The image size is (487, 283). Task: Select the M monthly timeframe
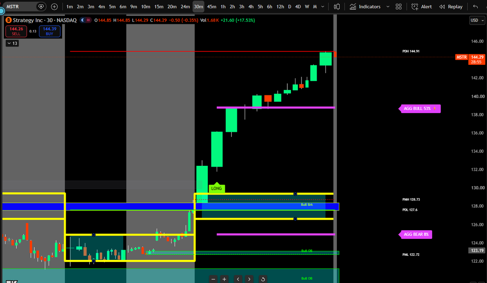point(315,7)
